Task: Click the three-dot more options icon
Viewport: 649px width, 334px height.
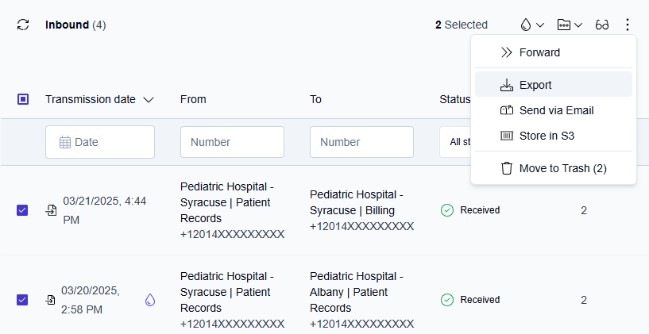Action: pyautogui.click(x=628, y=25)
